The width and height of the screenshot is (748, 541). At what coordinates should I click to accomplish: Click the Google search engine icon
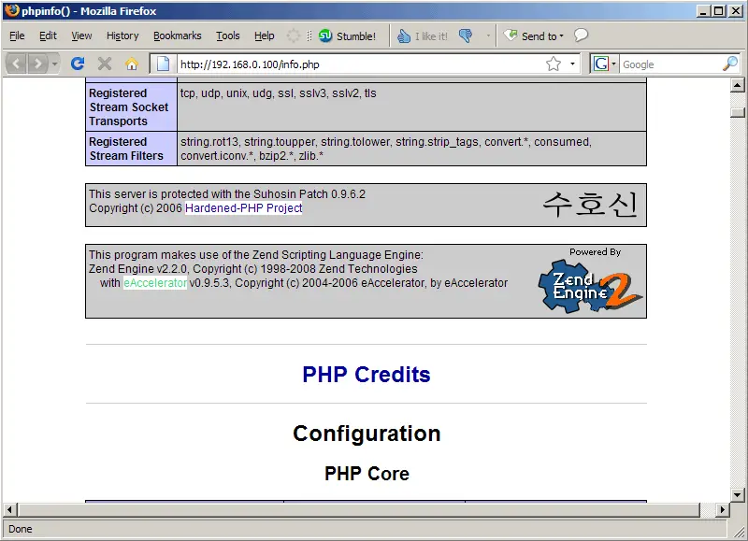[600, 64]
